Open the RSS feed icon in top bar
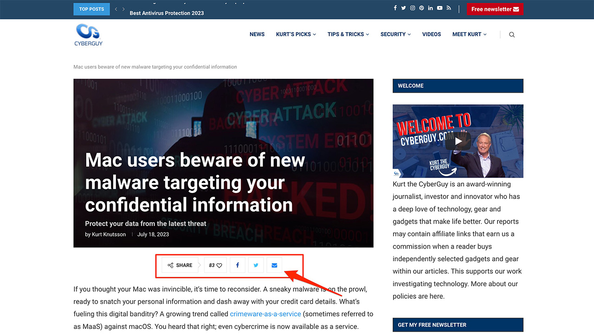The image size is (594, 334). pyautogui.click(x=449, y=8)
